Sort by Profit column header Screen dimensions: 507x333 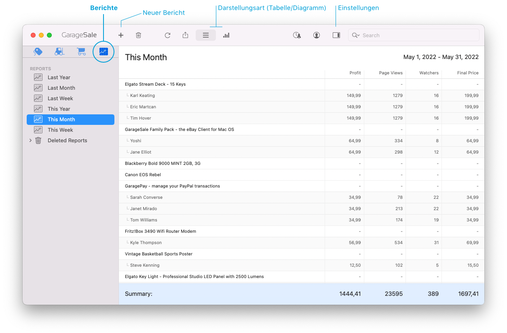[355, 73]
